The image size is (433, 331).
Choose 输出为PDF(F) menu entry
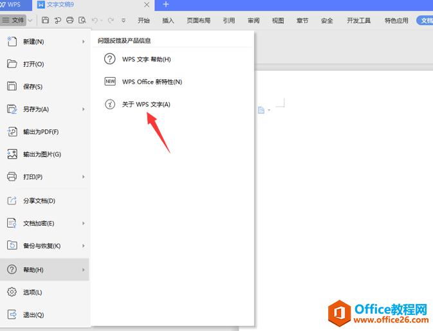pyautogui.click(x=44, y=132)
